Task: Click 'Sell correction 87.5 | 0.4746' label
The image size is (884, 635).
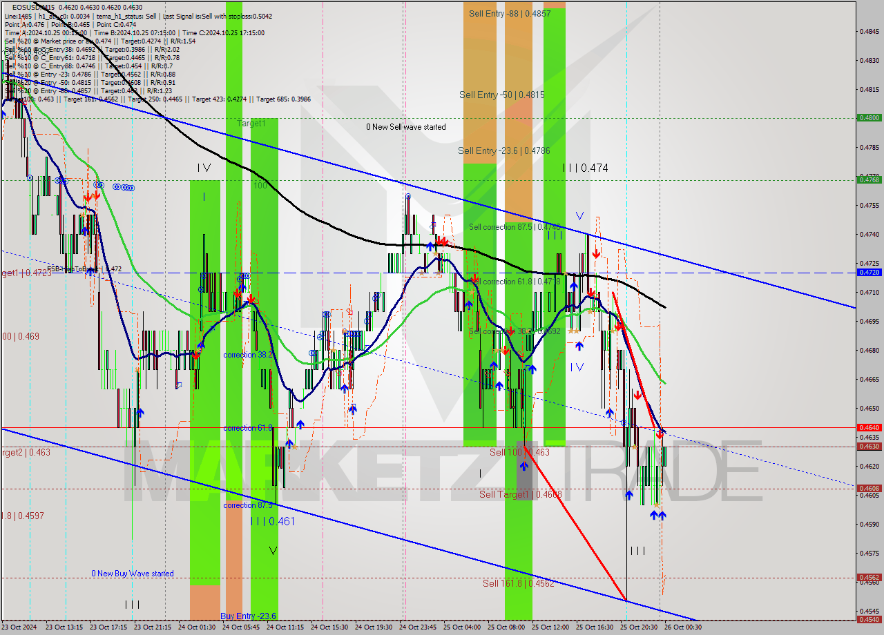Action: point(515,227)
